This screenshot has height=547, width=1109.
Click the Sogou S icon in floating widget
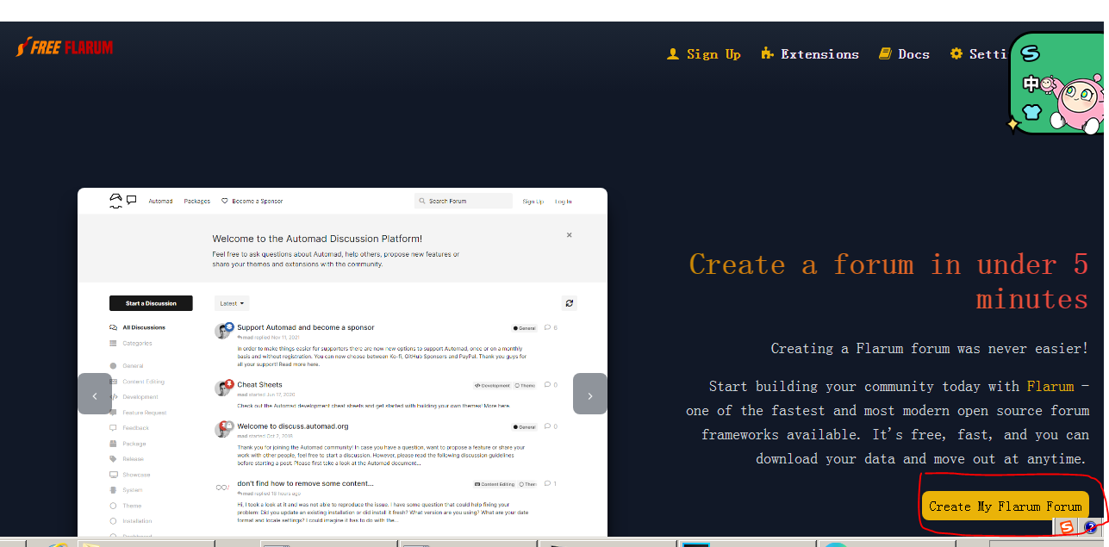1031,53
